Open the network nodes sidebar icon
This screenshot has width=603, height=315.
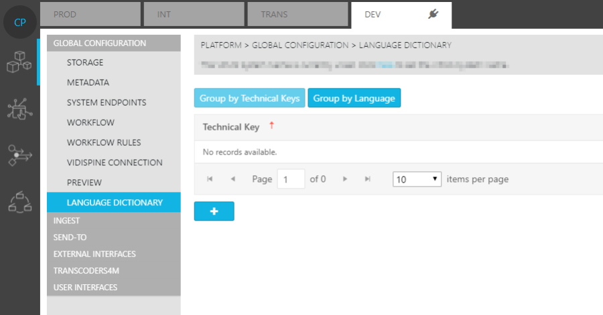click(19, 109)
